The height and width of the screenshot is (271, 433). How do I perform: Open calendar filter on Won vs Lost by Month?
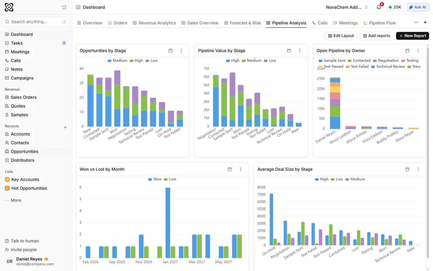[x=230, y=169]
